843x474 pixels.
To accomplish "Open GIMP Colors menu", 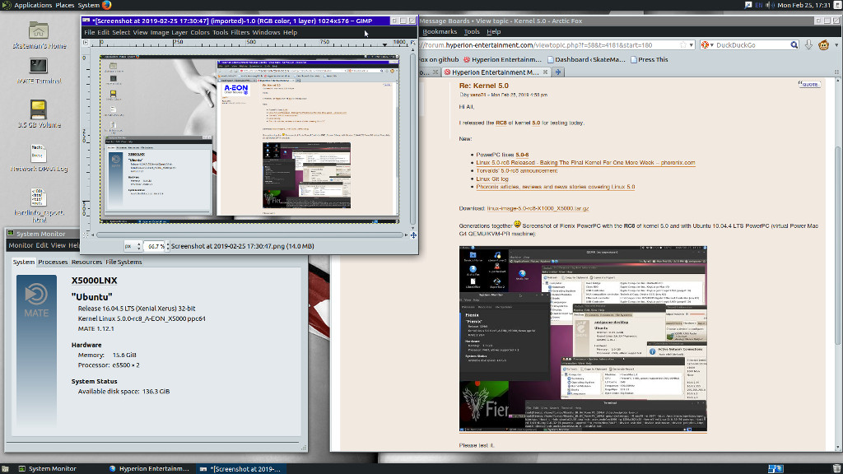I will 200,32.
